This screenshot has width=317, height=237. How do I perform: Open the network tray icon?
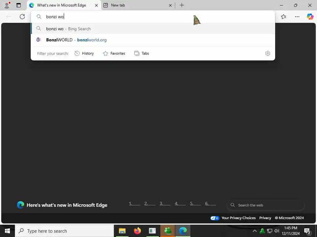[270, 231]
